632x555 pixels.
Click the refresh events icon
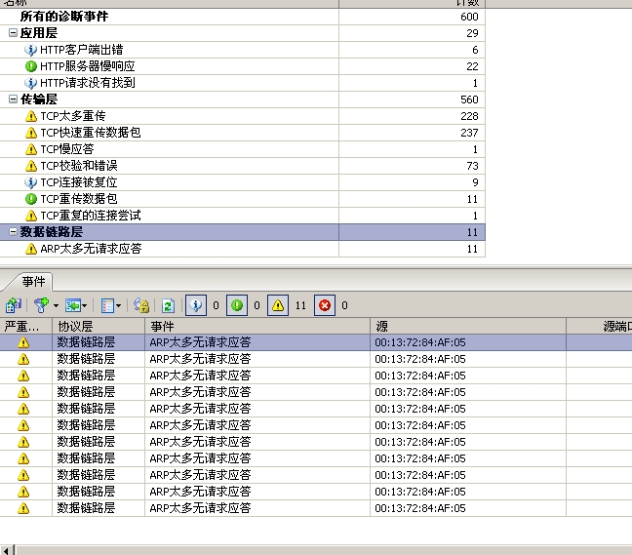168,305
